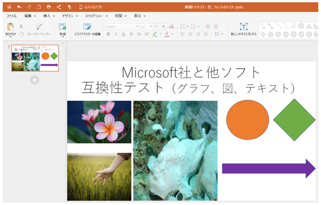Open the スライドショー (Slideshow) menu
Image resolution: width=321 pixels, height=205 pixels.
[x=93, y=16]
